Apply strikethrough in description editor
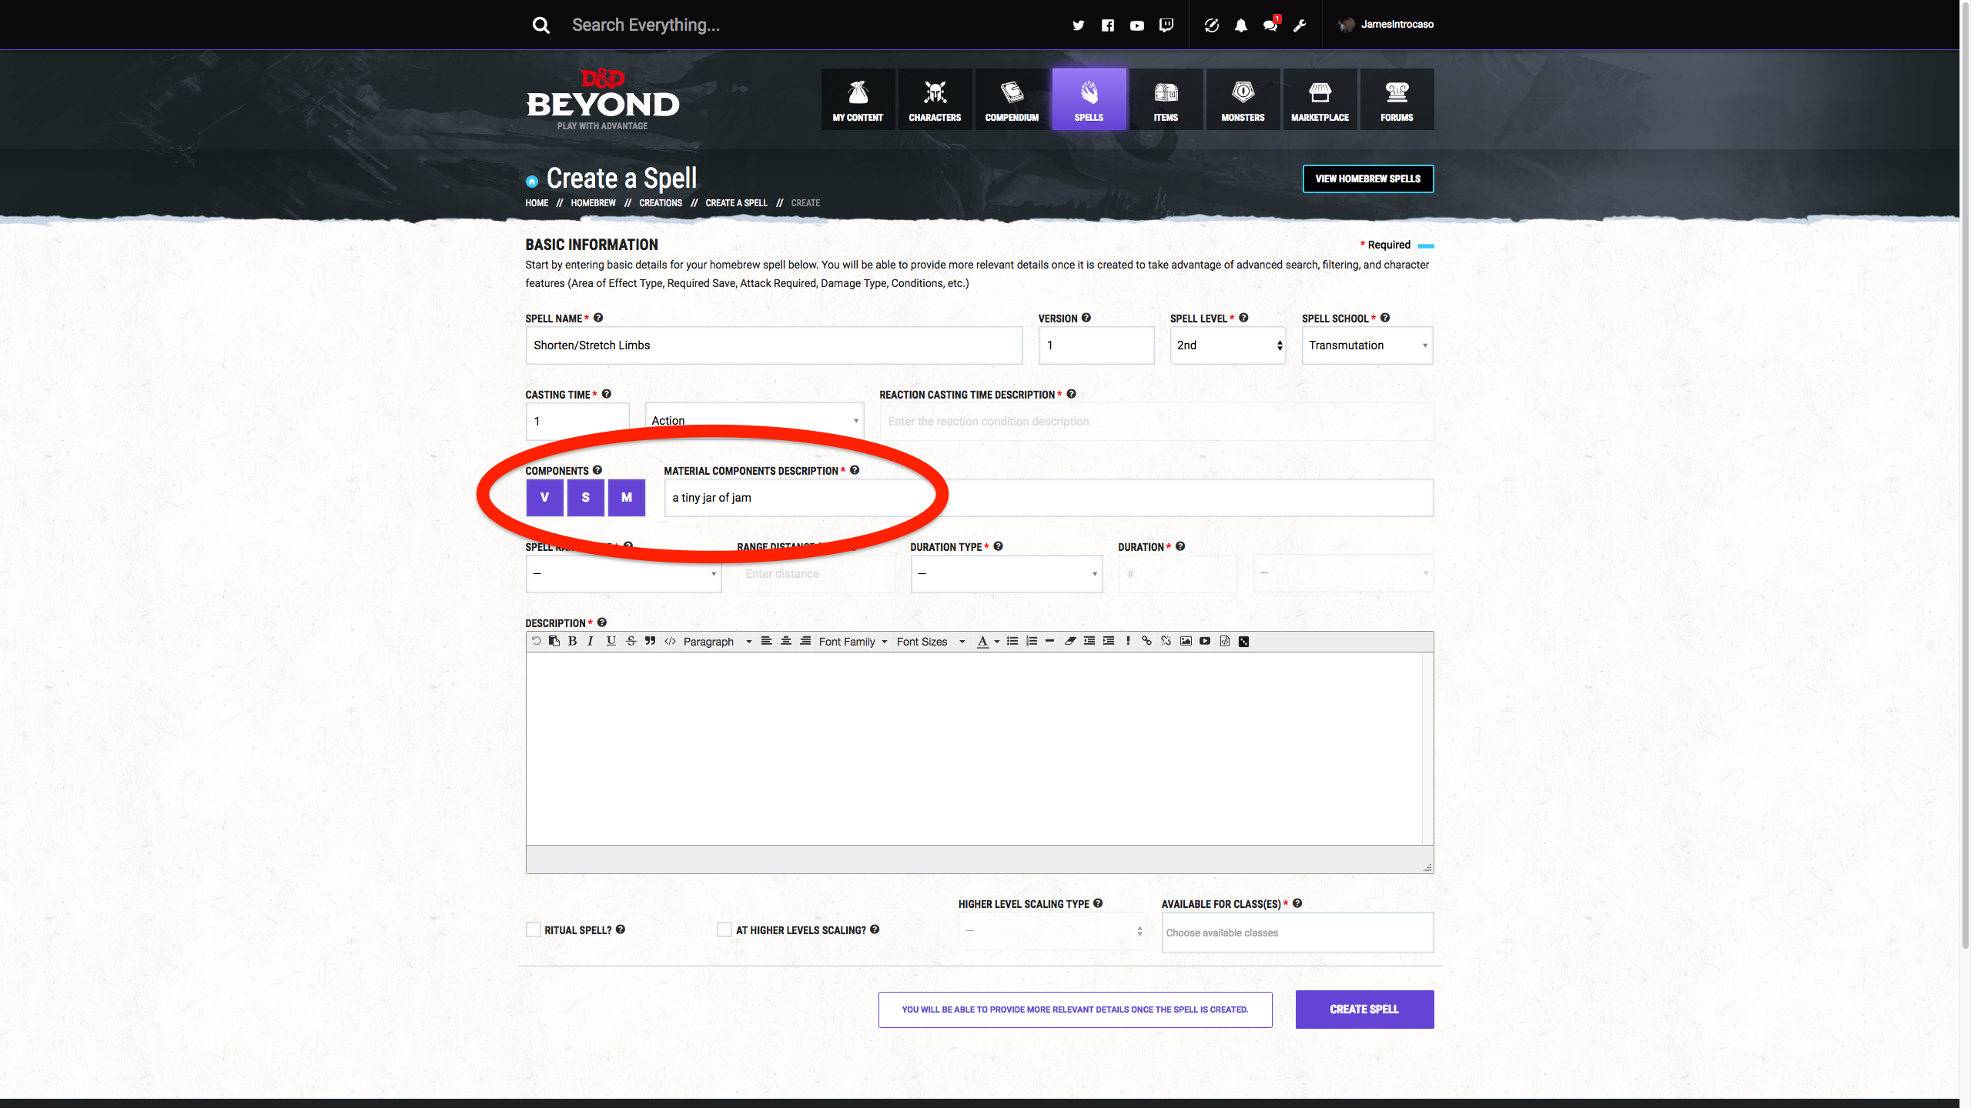The height and width of the screenshot is (1108, 1971). tap(631, 641)
